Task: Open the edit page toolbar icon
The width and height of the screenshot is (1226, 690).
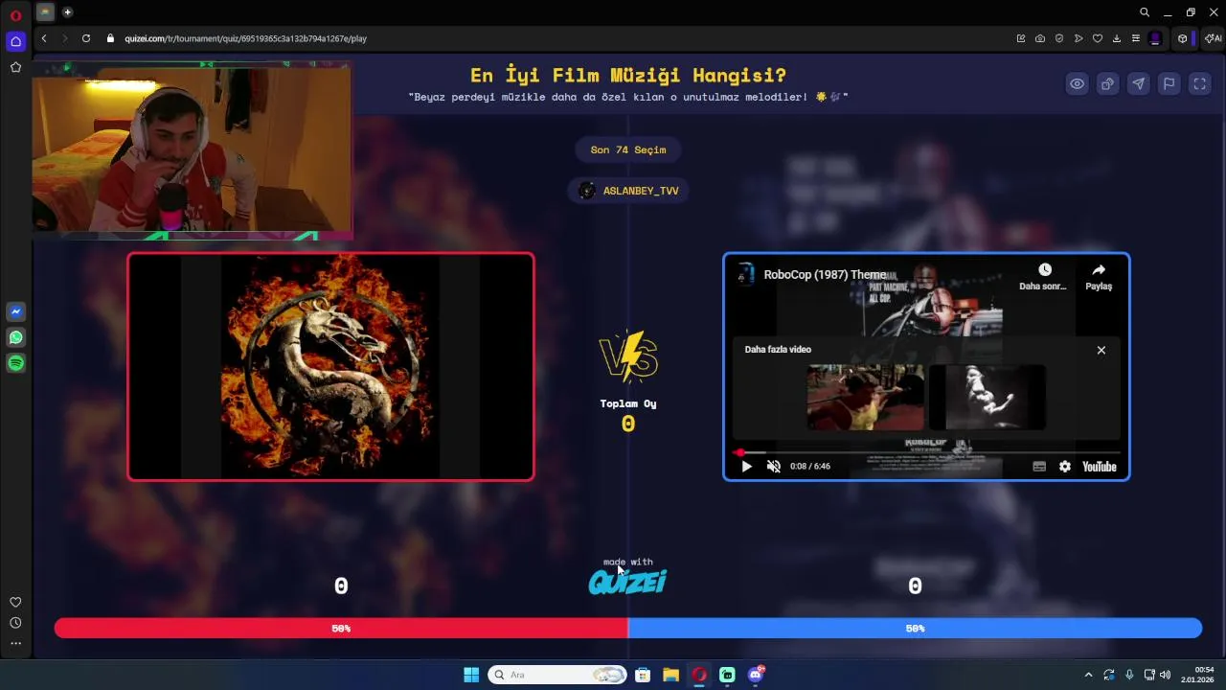Action: (1021, 38)
